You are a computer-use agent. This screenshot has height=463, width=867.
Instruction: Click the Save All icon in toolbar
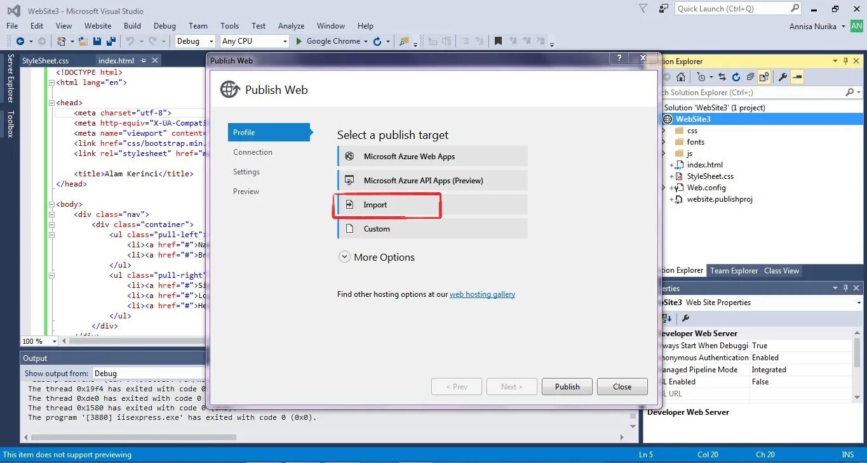click(110, 41)
